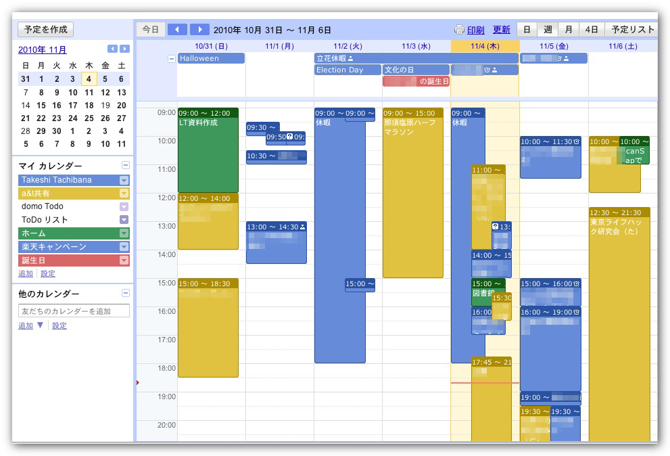Toggle the 誕生日 calendar visibility
The image size is (670, 456).
pyautogui.click(x=68, y=260)
